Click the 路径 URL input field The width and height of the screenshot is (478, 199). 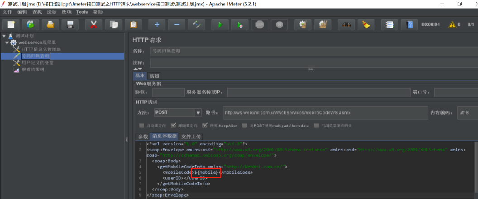tap(325, 112)
